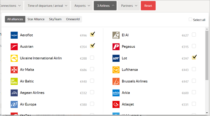Click the airline list scrollbar thumb
Image resolution: width=210 pixels, height=116 pixels.
(207, 55)
